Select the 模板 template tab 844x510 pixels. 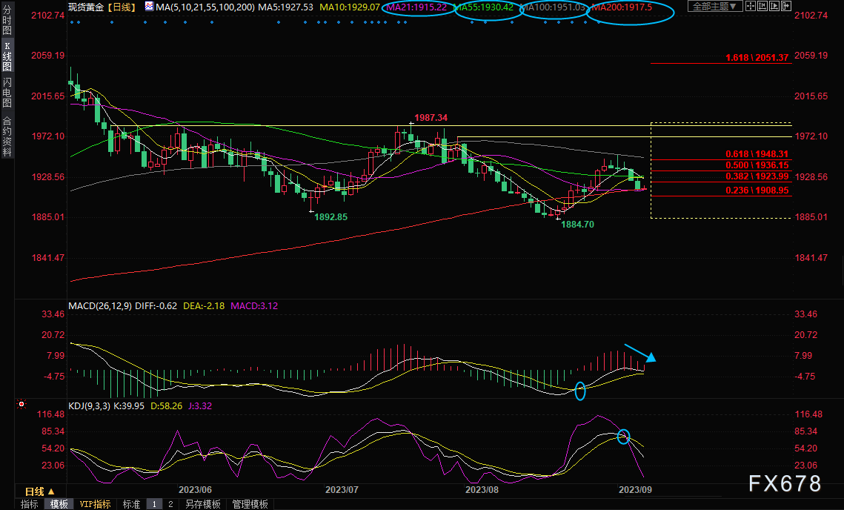pos(59,504)
